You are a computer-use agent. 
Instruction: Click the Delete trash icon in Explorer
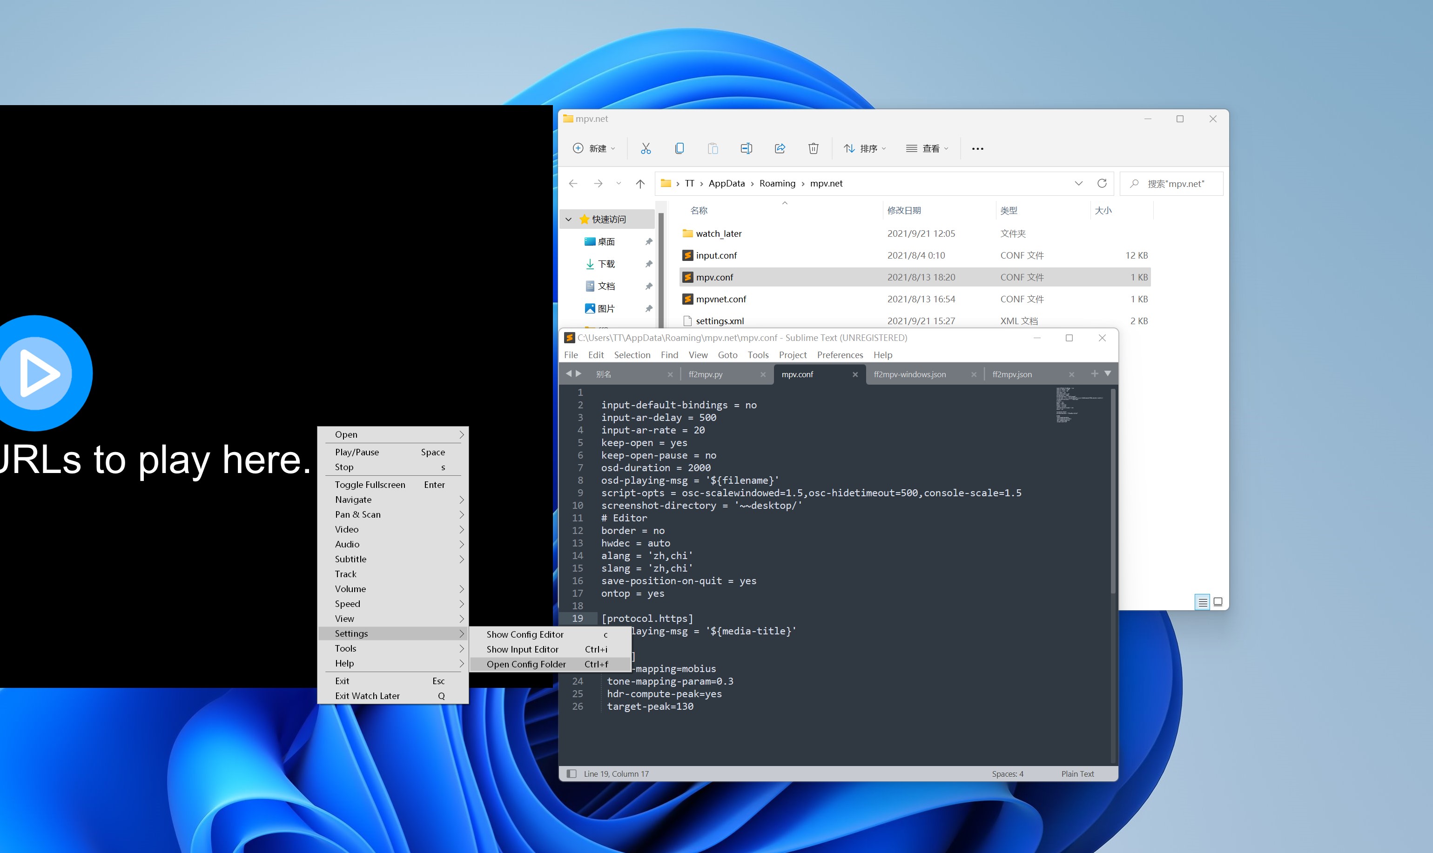pos(813,148)
